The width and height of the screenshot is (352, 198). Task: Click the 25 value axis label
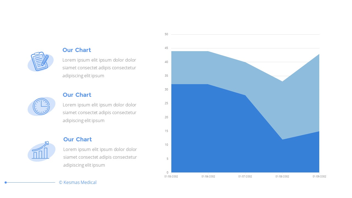point(166,103)
